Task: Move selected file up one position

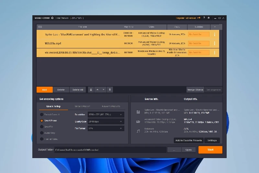Action: (x=97, y=90)
